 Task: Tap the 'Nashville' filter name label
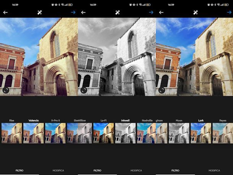(147, 121)
